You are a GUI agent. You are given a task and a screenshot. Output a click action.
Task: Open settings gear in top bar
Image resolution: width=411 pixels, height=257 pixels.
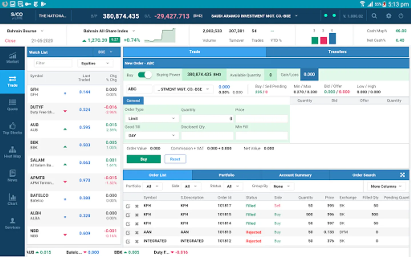[x=389, y=16]
